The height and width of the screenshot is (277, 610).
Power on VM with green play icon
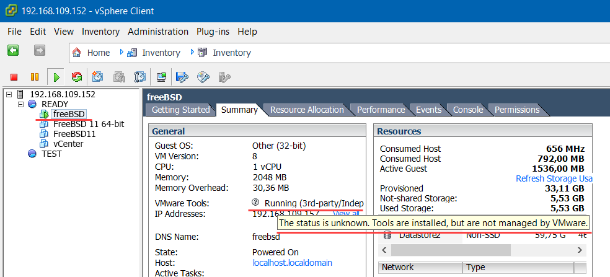tap(56, 77)
